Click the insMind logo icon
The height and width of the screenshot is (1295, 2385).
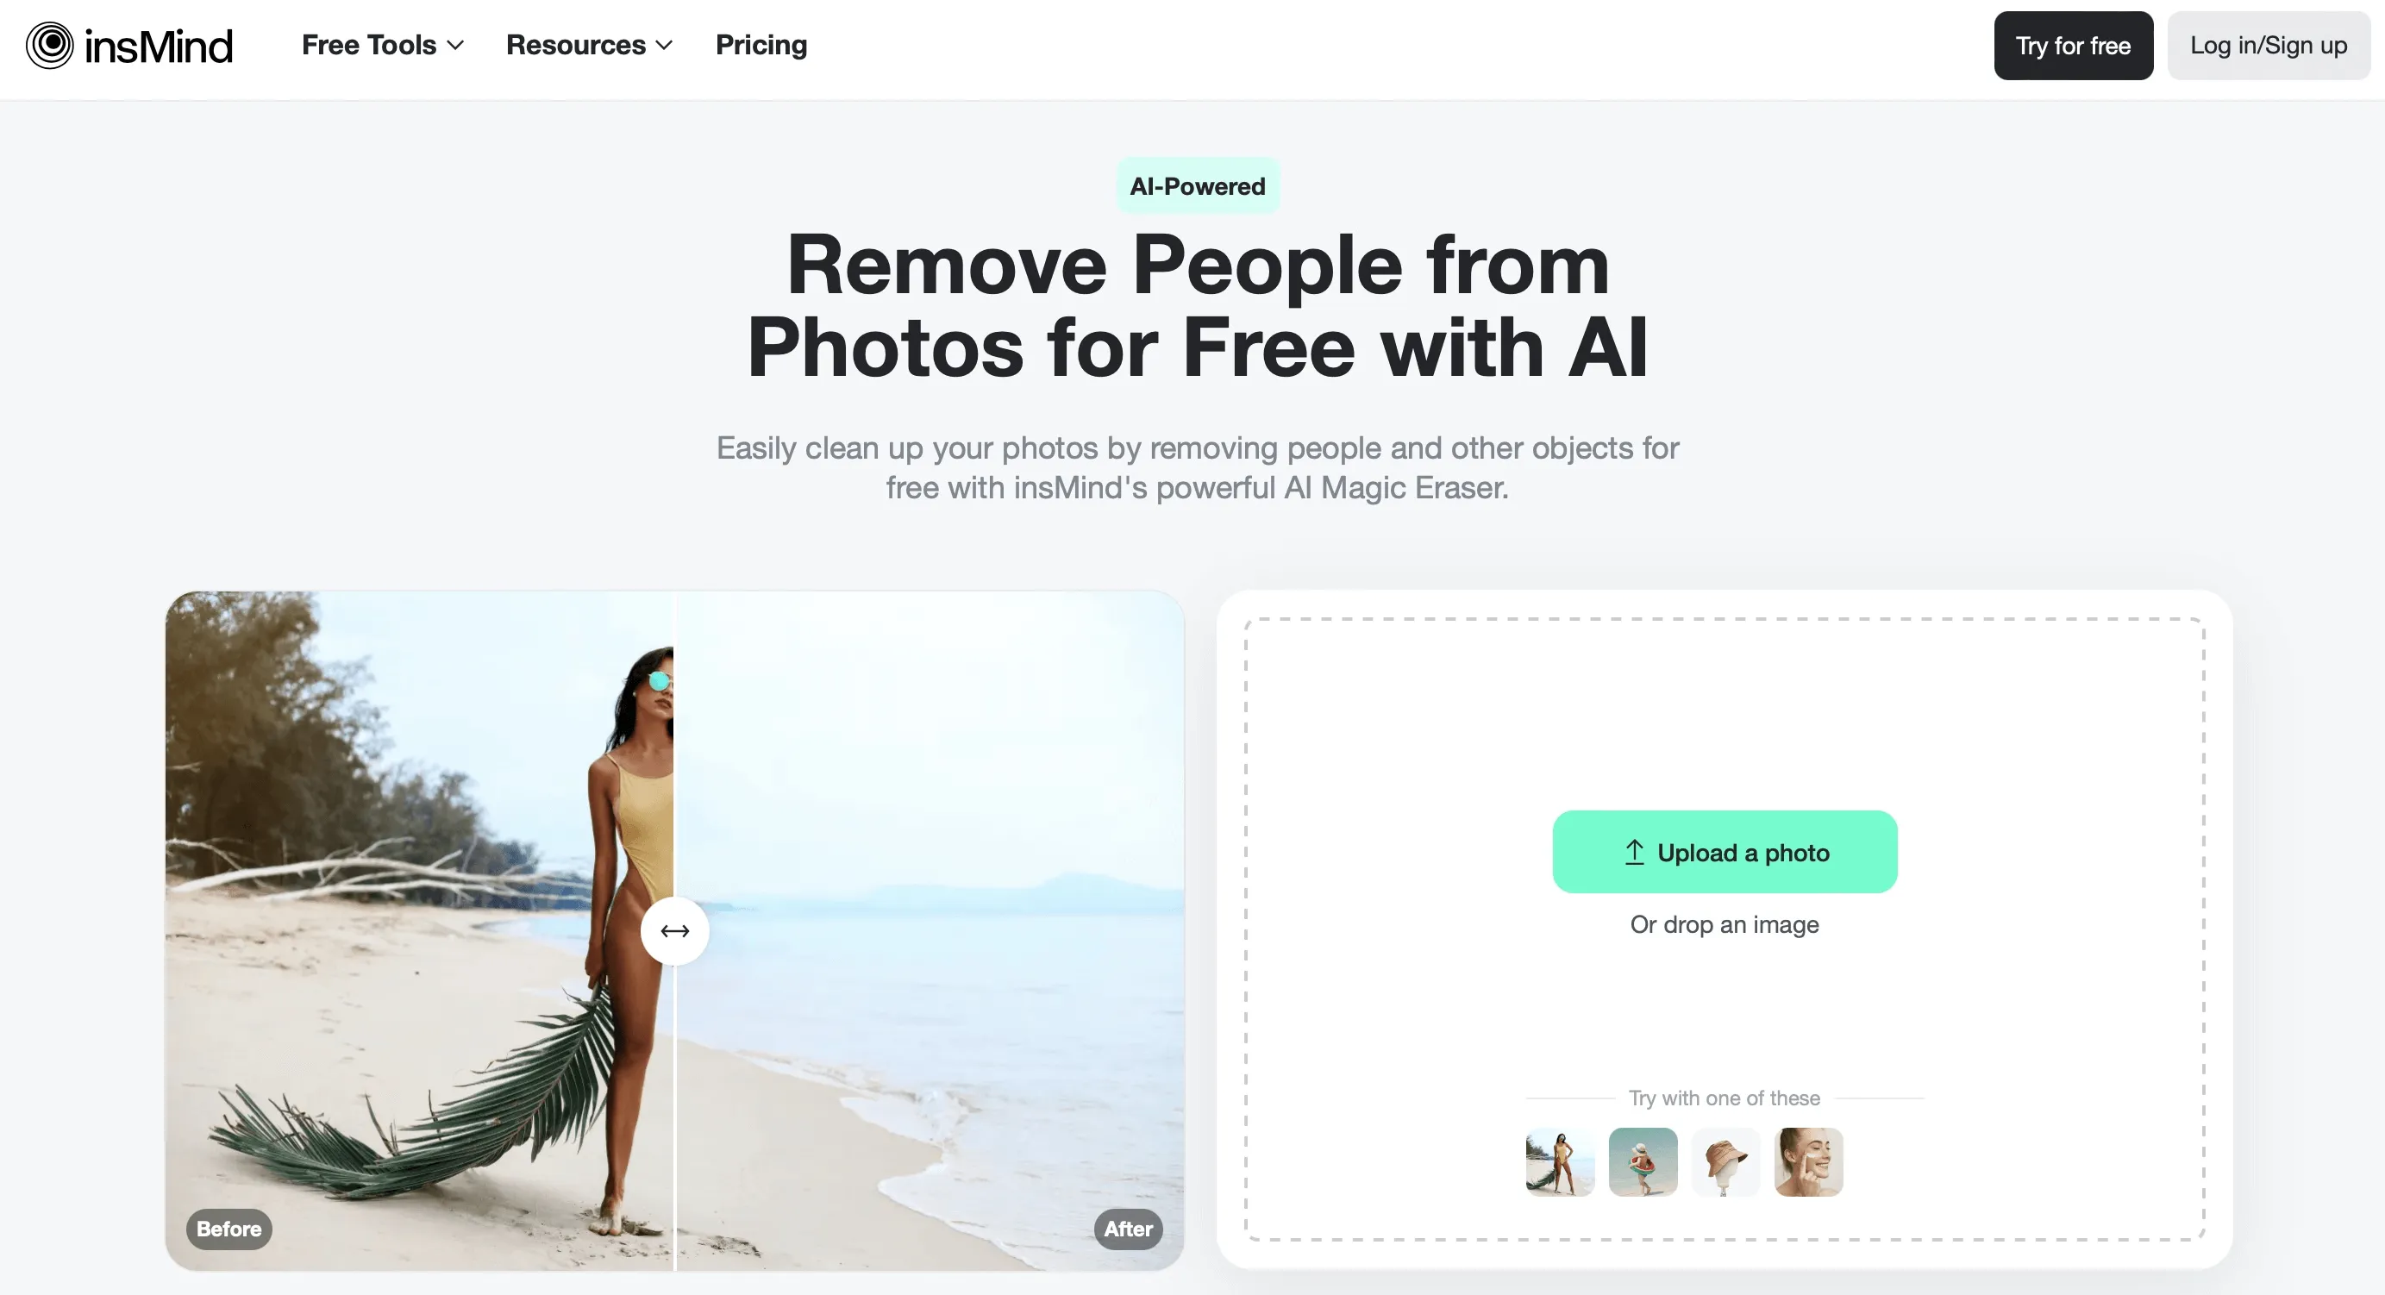pos(45,45)
